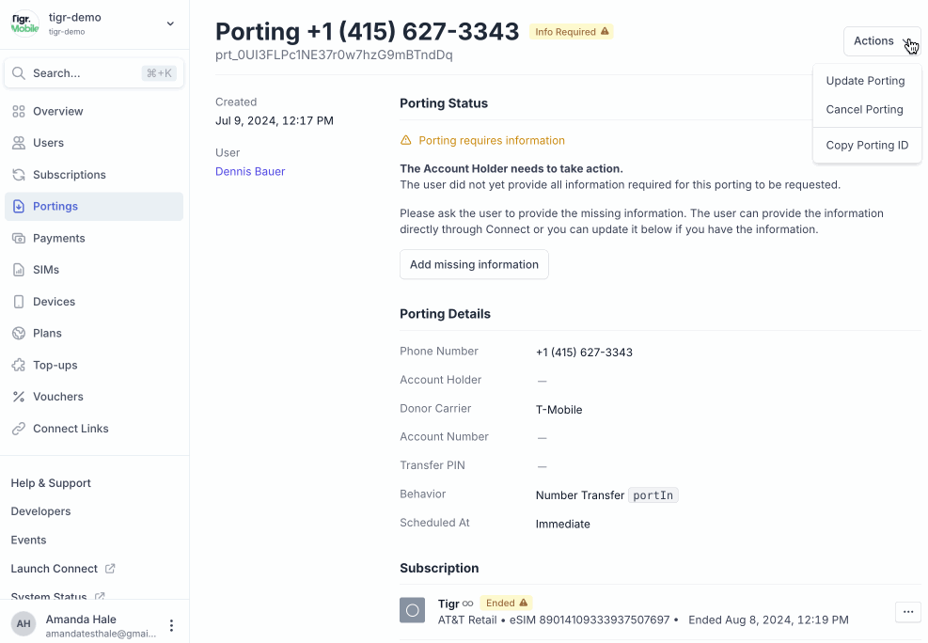Click the Plans globe icon
The width and height of the screenshot is (928, 643).
click(x=19, y=333)
